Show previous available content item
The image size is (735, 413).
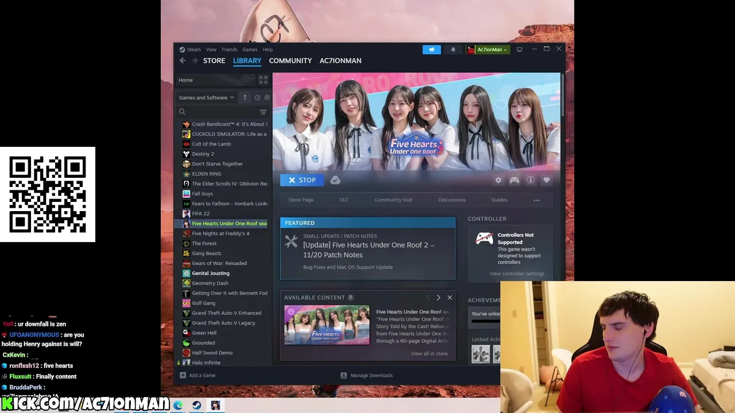click(428, 298)
